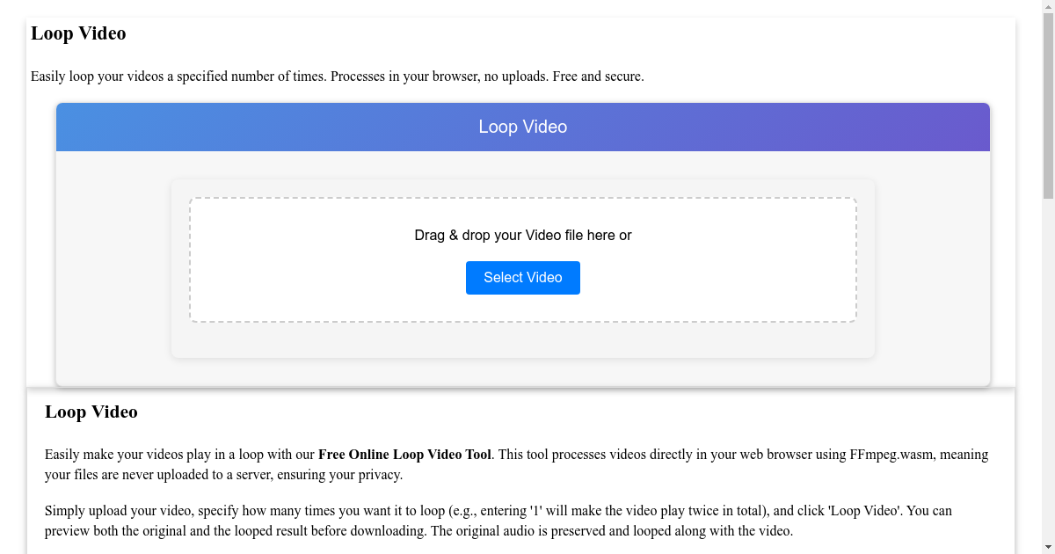This screenshot has width=1055, height=554.
Task: Click the second 'Loop Video' section heading
Action: coord(91,412)
